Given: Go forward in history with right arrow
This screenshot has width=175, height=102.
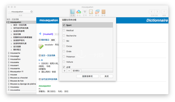Looking at the screenshot, I should coord(157,11).
